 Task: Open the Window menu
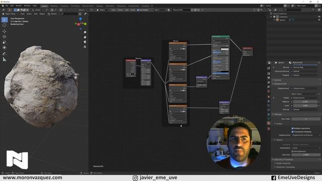click(x=27, y=6)
